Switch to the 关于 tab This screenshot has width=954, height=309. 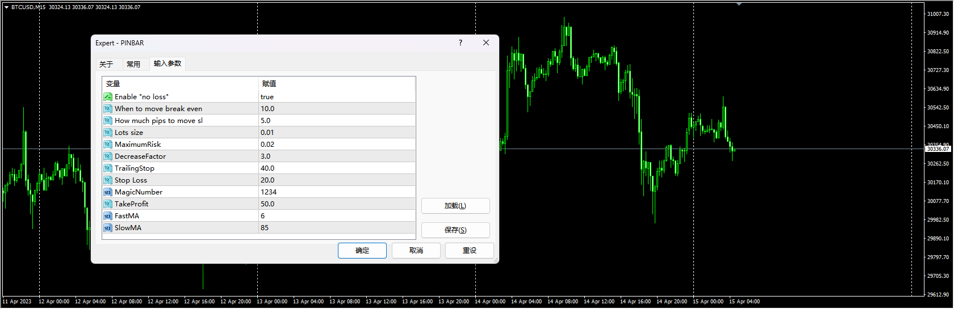pyautogui.click(x=106, y=64)
